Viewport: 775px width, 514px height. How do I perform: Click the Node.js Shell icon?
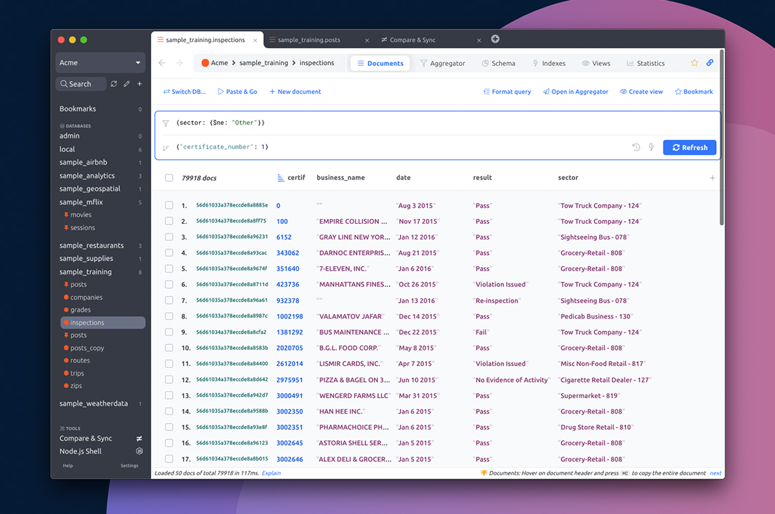pyautogui.click(x=140, y=451)
